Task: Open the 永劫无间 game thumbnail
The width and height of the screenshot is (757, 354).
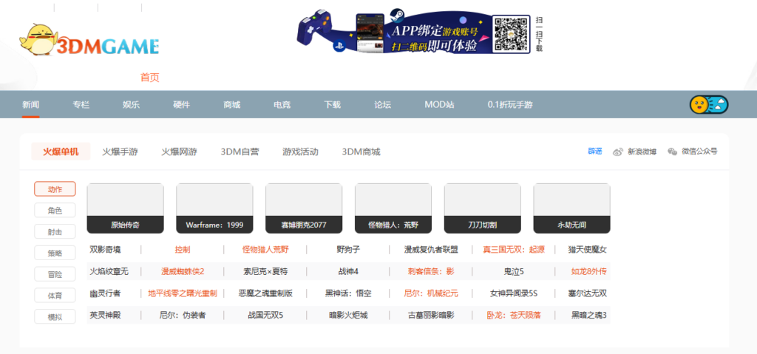Action: click(x=571, y=208)
